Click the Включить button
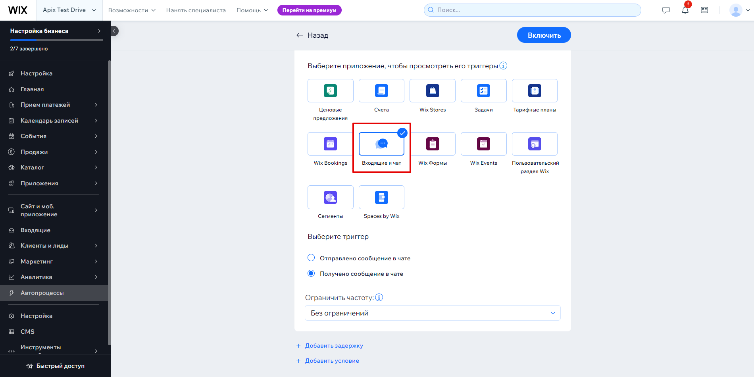The width and height of the screenshot is (754, 377). (544, 35)
